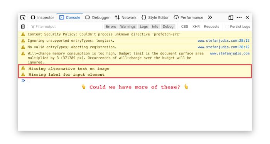Click the funnel icon in filter box

[33, 27]
